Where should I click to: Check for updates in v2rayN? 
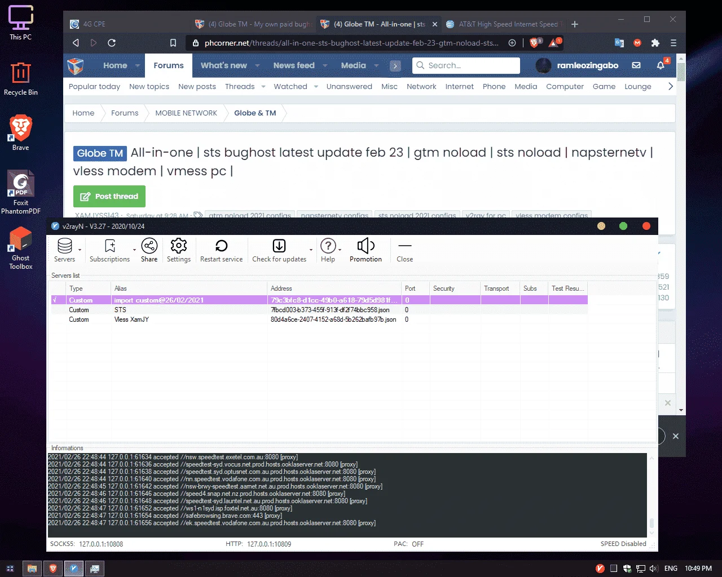279,250
